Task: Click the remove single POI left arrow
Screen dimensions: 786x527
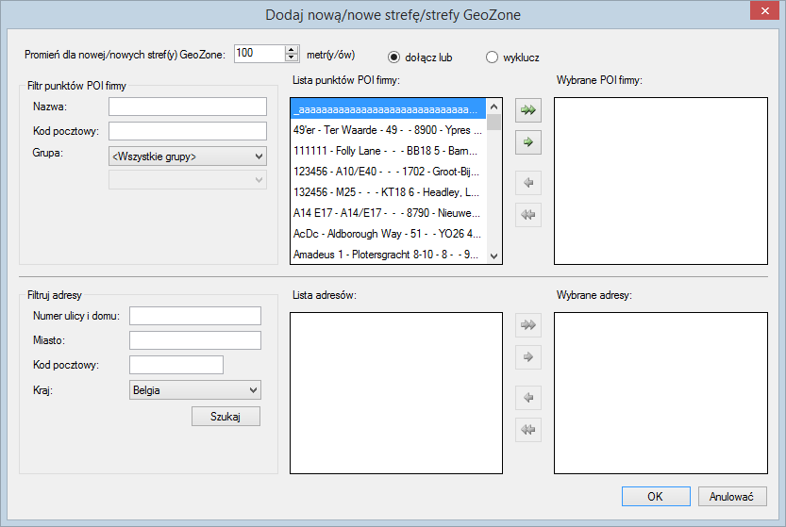Action: click(x=528, y=183)
